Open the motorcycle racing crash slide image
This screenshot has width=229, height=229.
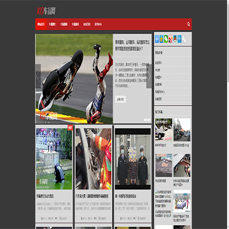point(74,79)
